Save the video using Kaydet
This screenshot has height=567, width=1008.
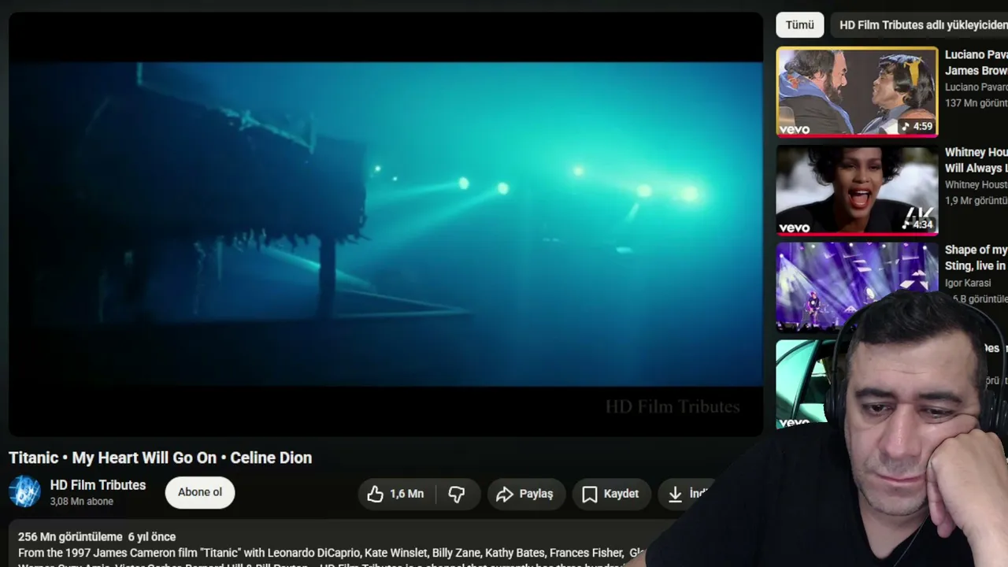(611, 494)
